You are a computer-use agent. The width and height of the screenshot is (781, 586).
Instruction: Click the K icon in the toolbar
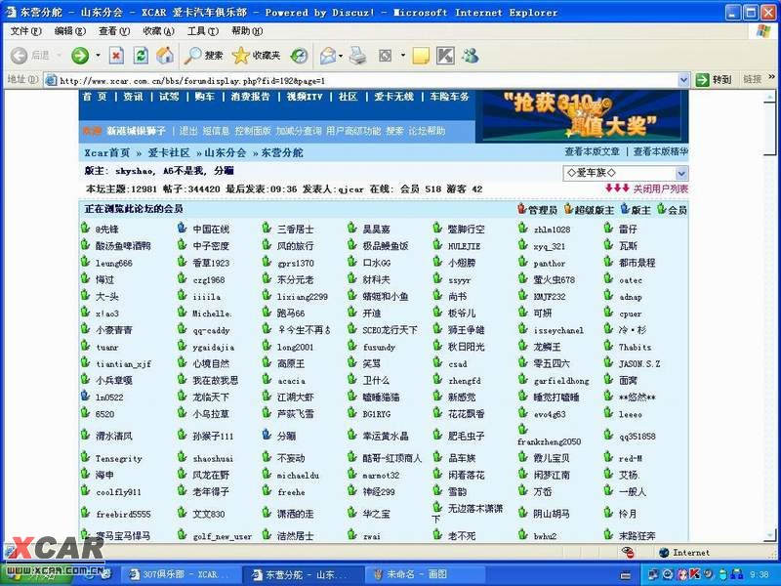pyautogui.click(x=445, y=56)
